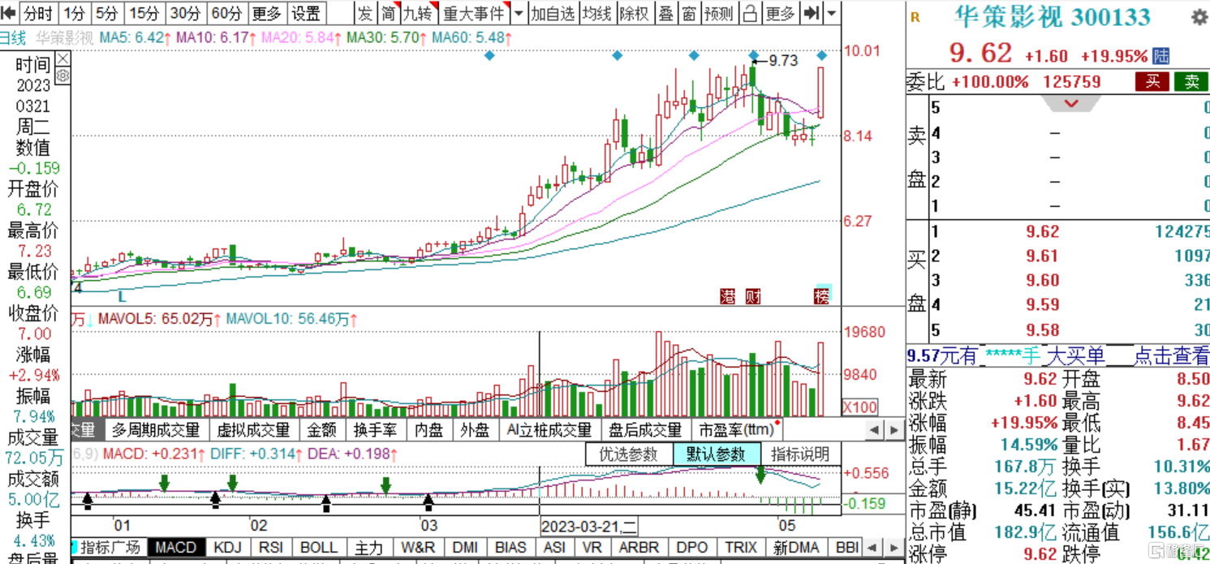1210x564 pixels.
Task: Open the dropdown arrow at the toolbar's right end
Action: [x=832, y=13]
